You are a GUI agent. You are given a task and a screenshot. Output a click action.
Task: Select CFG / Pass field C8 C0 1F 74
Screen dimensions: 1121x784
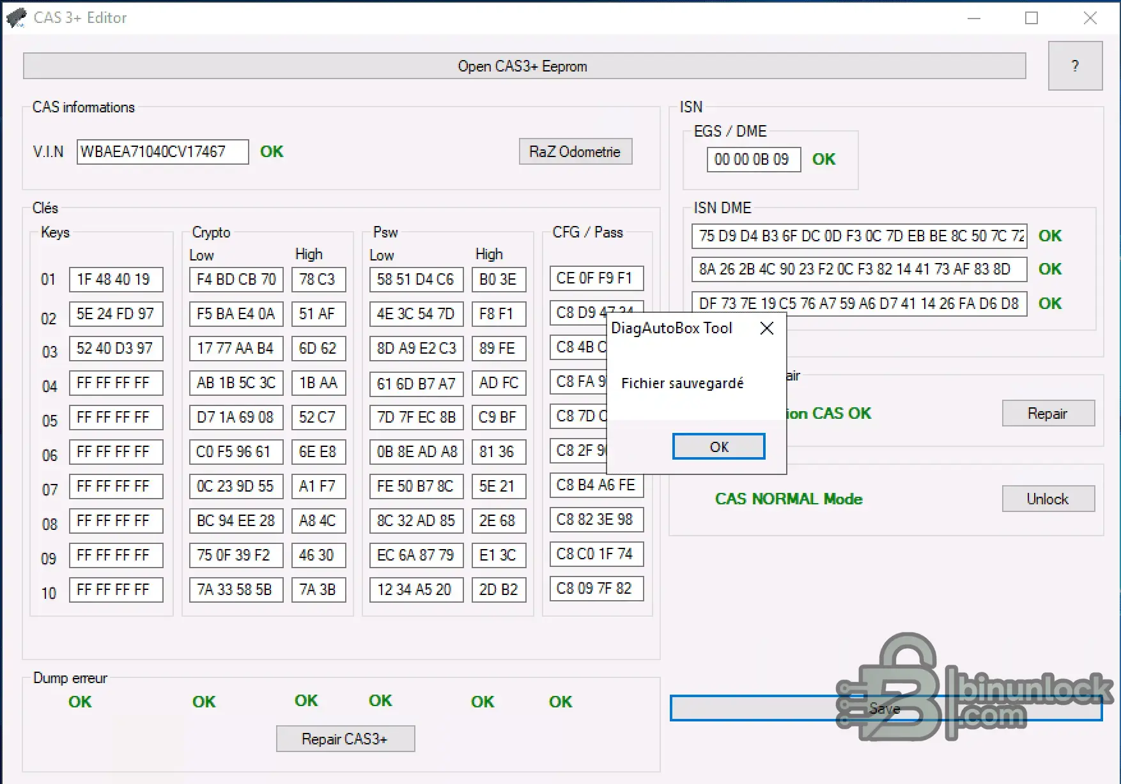tap(596, 554)
